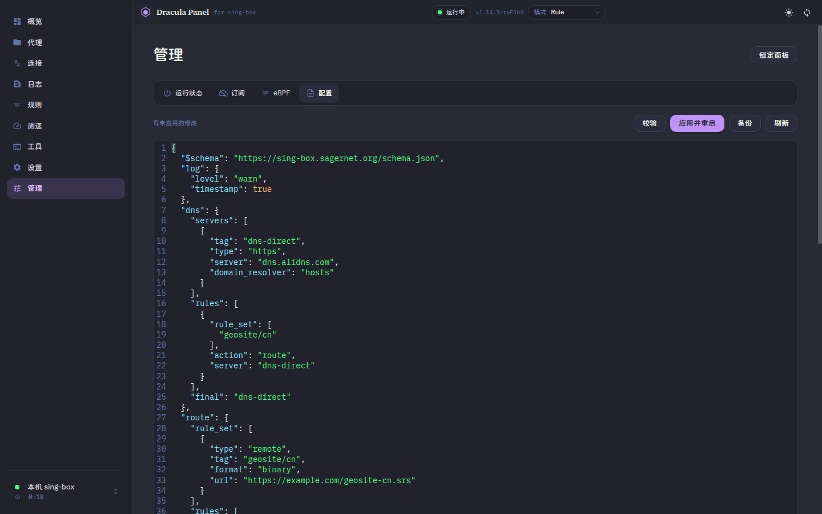
Task: Click the 有未应用的修改 unapplied changes notice
Action: coord(175,123)
